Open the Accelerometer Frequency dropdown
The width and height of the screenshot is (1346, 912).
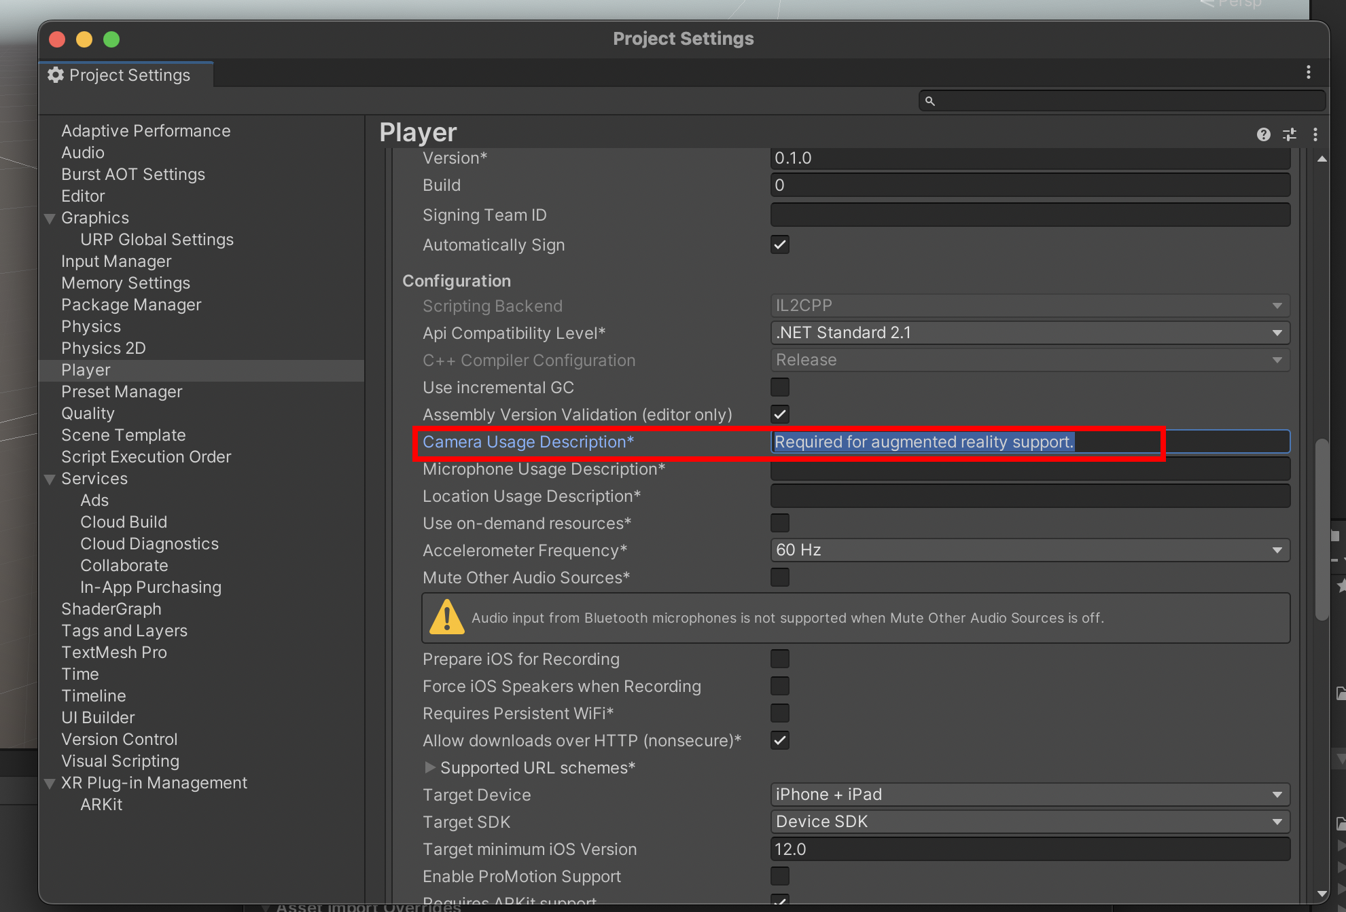coord(1029,550)
